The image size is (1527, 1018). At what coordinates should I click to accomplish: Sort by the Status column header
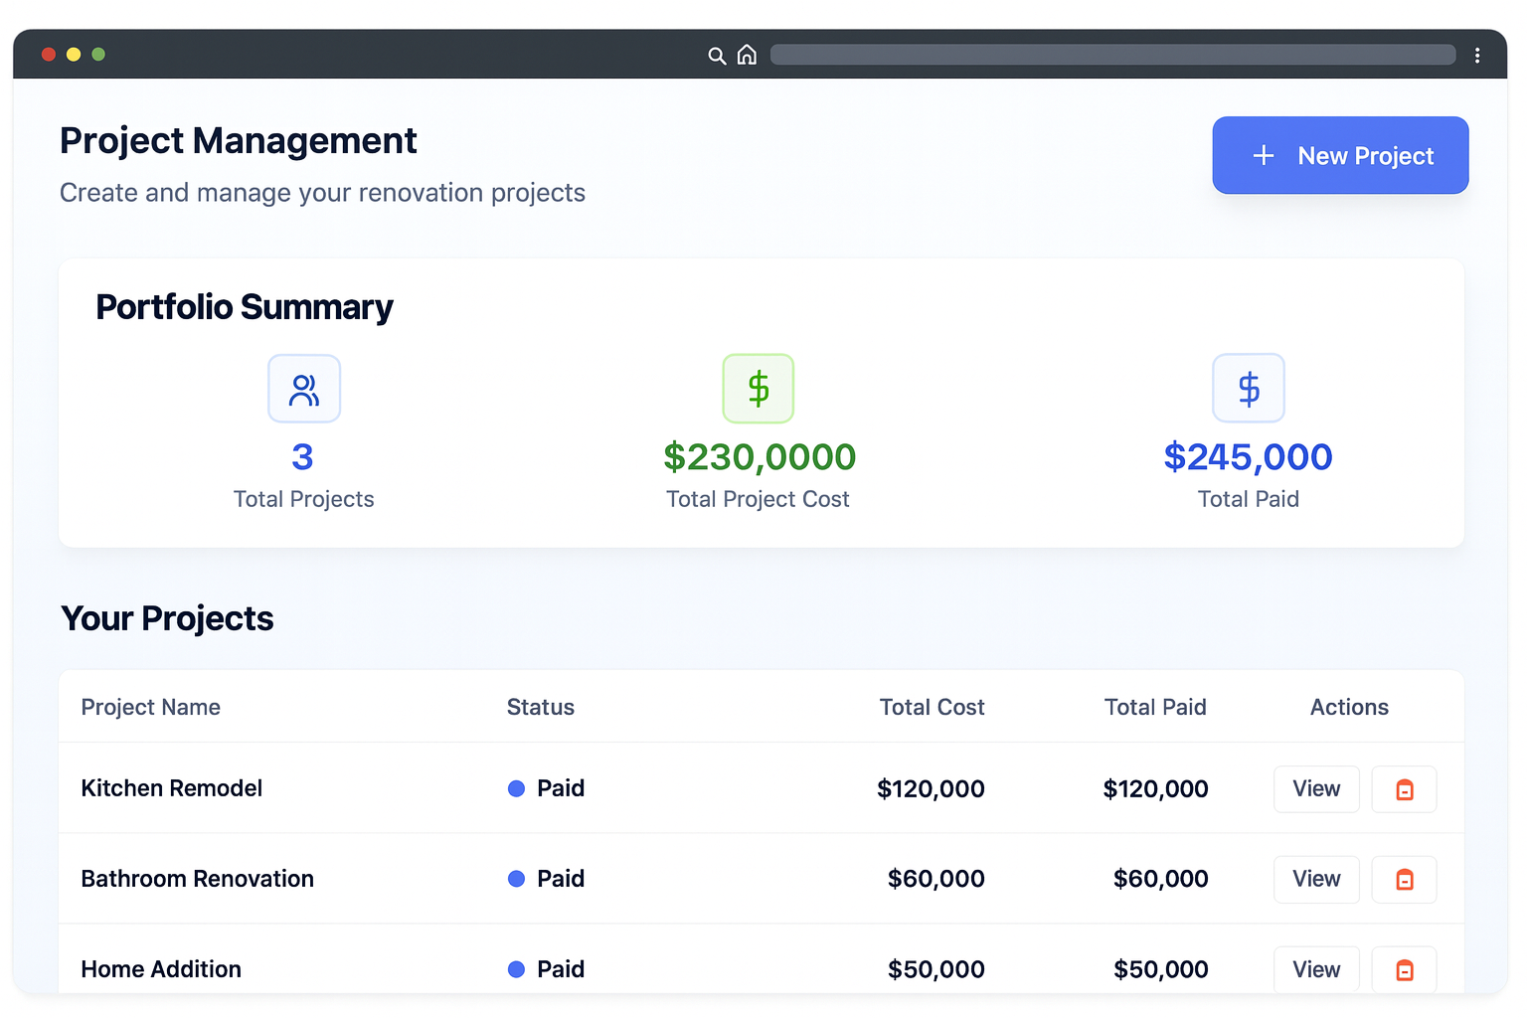point(540,707)
